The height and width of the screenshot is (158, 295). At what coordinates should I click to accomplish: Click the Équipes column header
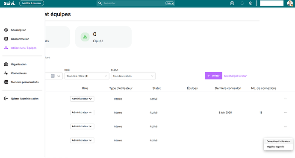click(x=192, y=88)
